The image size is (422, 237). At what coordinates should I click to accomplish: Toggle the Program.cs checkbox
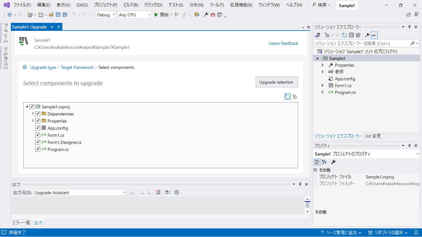(38, 149)
